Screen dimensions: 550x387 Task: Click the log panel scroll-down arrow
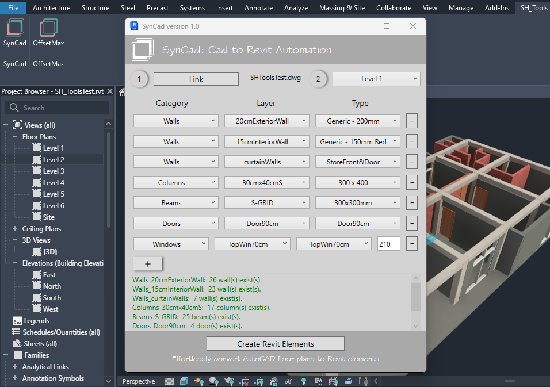(415, 325)
